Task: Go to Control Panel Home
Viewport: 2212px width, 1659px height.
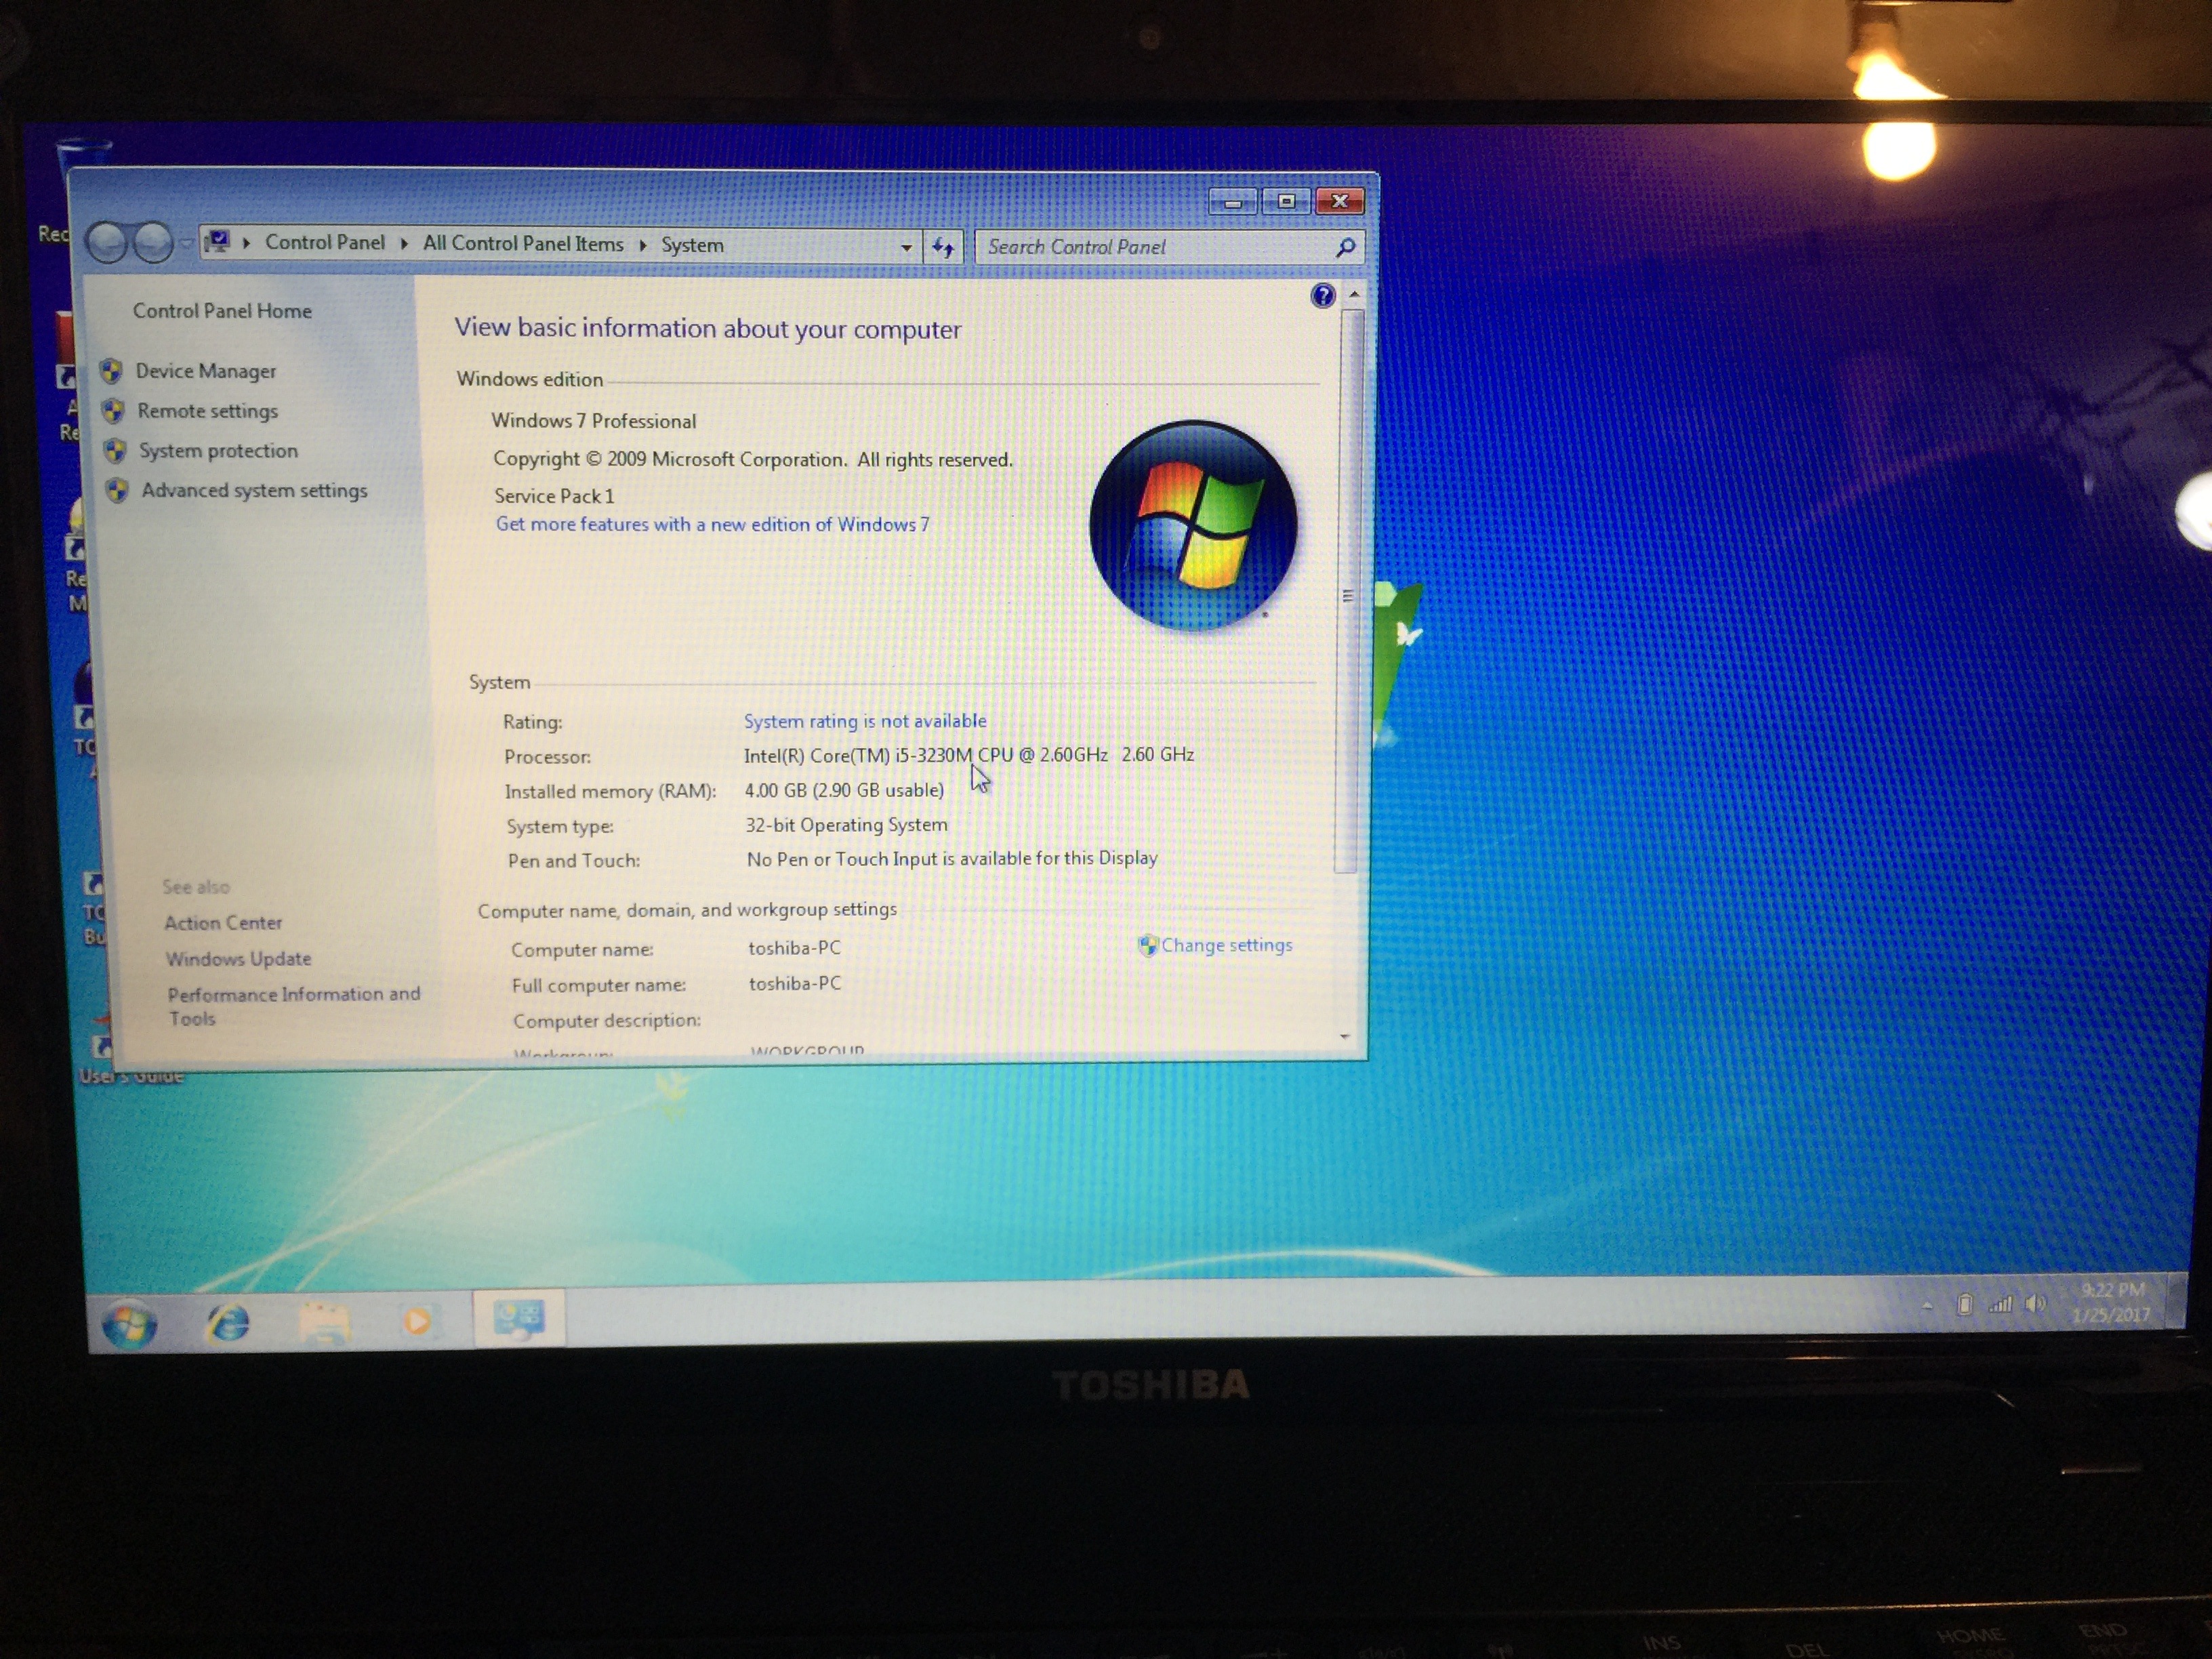Action: (222, 311)
